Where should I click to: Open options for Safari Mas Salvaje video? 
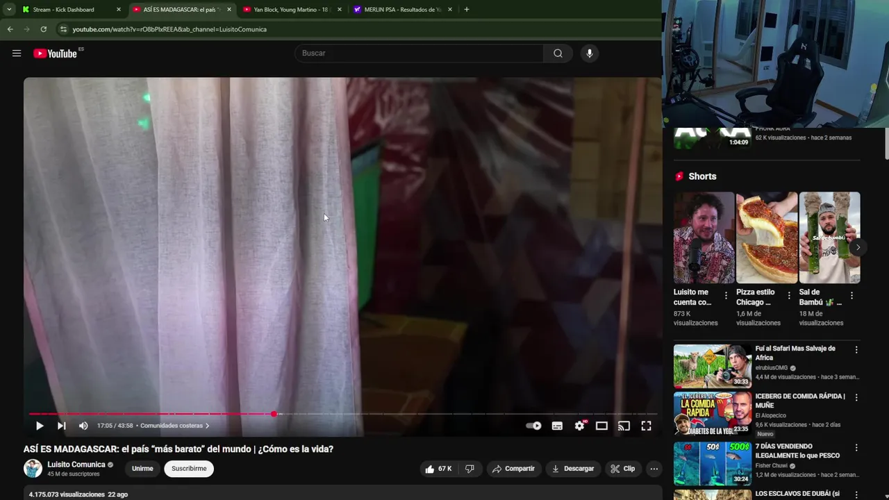coord(856,350)
